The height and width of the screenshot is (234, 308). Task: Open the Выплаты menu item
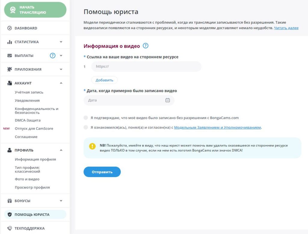pyautogui.click(x=35, y=55)
